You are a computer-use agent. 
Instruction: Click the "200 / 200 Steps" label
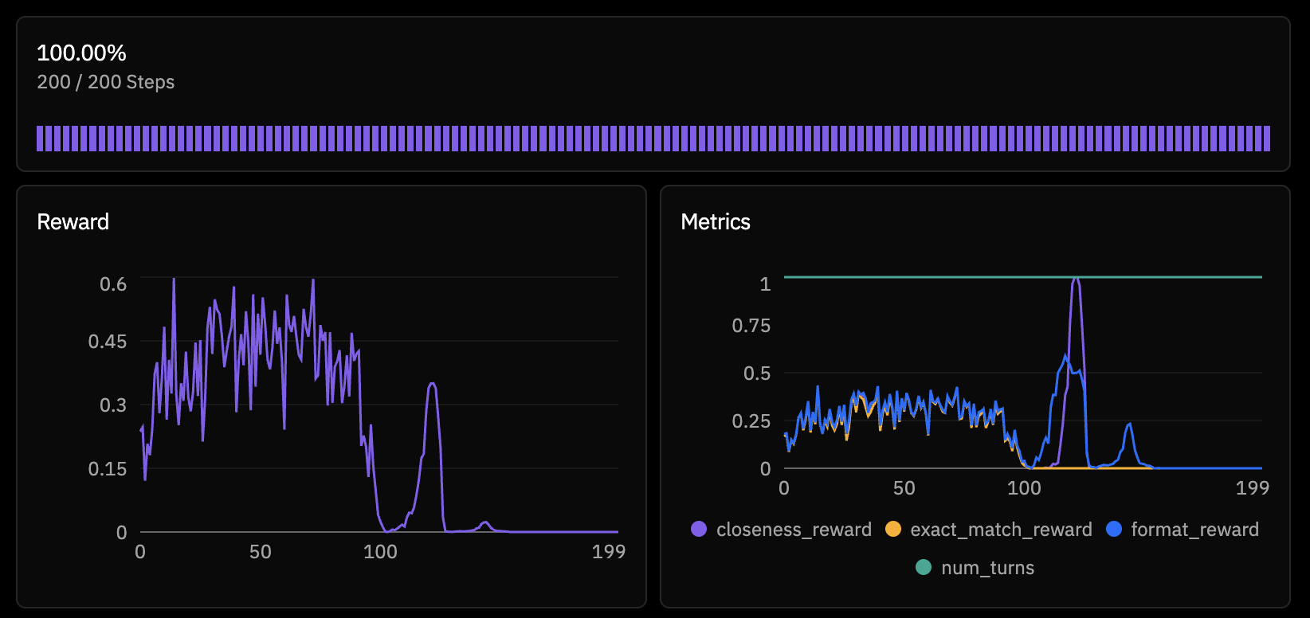[x=105, y=82]
